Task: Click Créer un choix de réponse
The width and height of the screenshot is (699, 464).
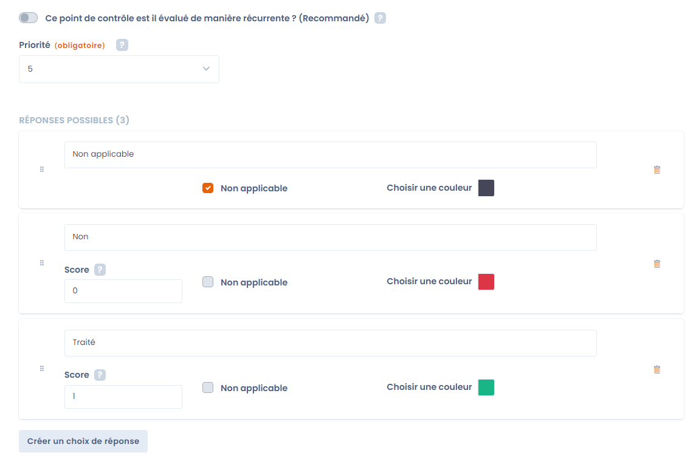Action: click(x=83, y=441)
